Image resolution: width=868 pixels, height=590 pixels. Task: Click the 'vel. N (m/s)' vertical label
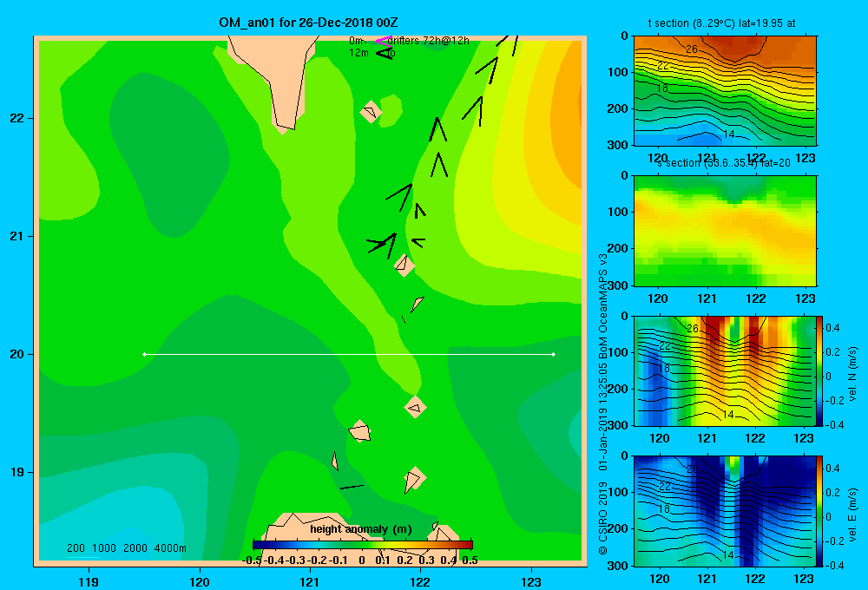point(852,374)
